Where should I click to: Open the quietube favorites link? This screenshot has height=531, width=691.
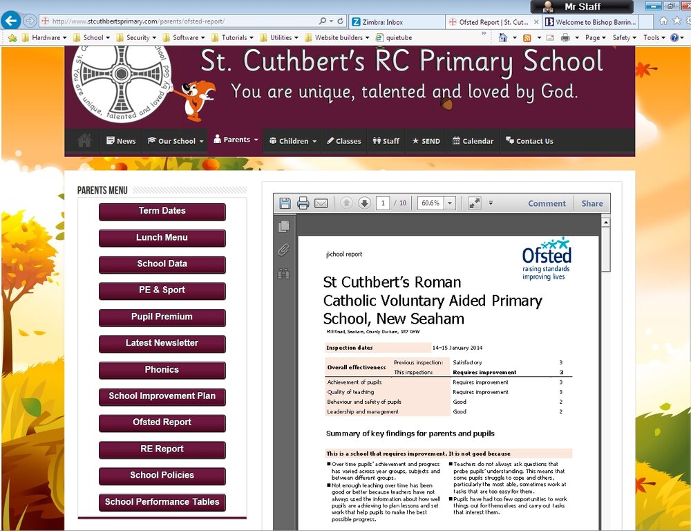coord(394,37)
